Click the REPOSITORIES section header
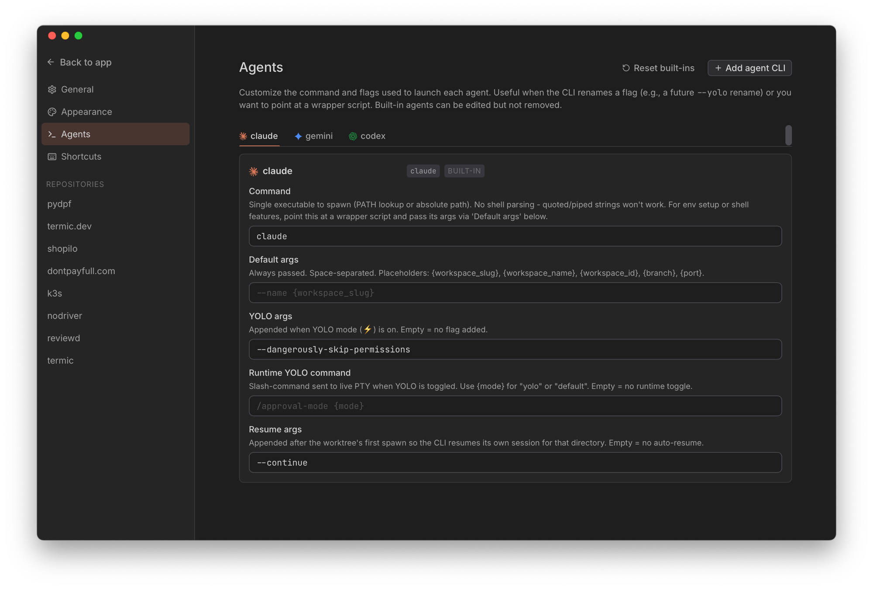Screen dimensions: 873x589 click(x=75, y=184)
